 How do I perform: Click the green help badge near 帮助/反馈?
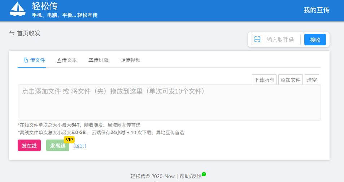pyautogui.click(x=204, y=174)
